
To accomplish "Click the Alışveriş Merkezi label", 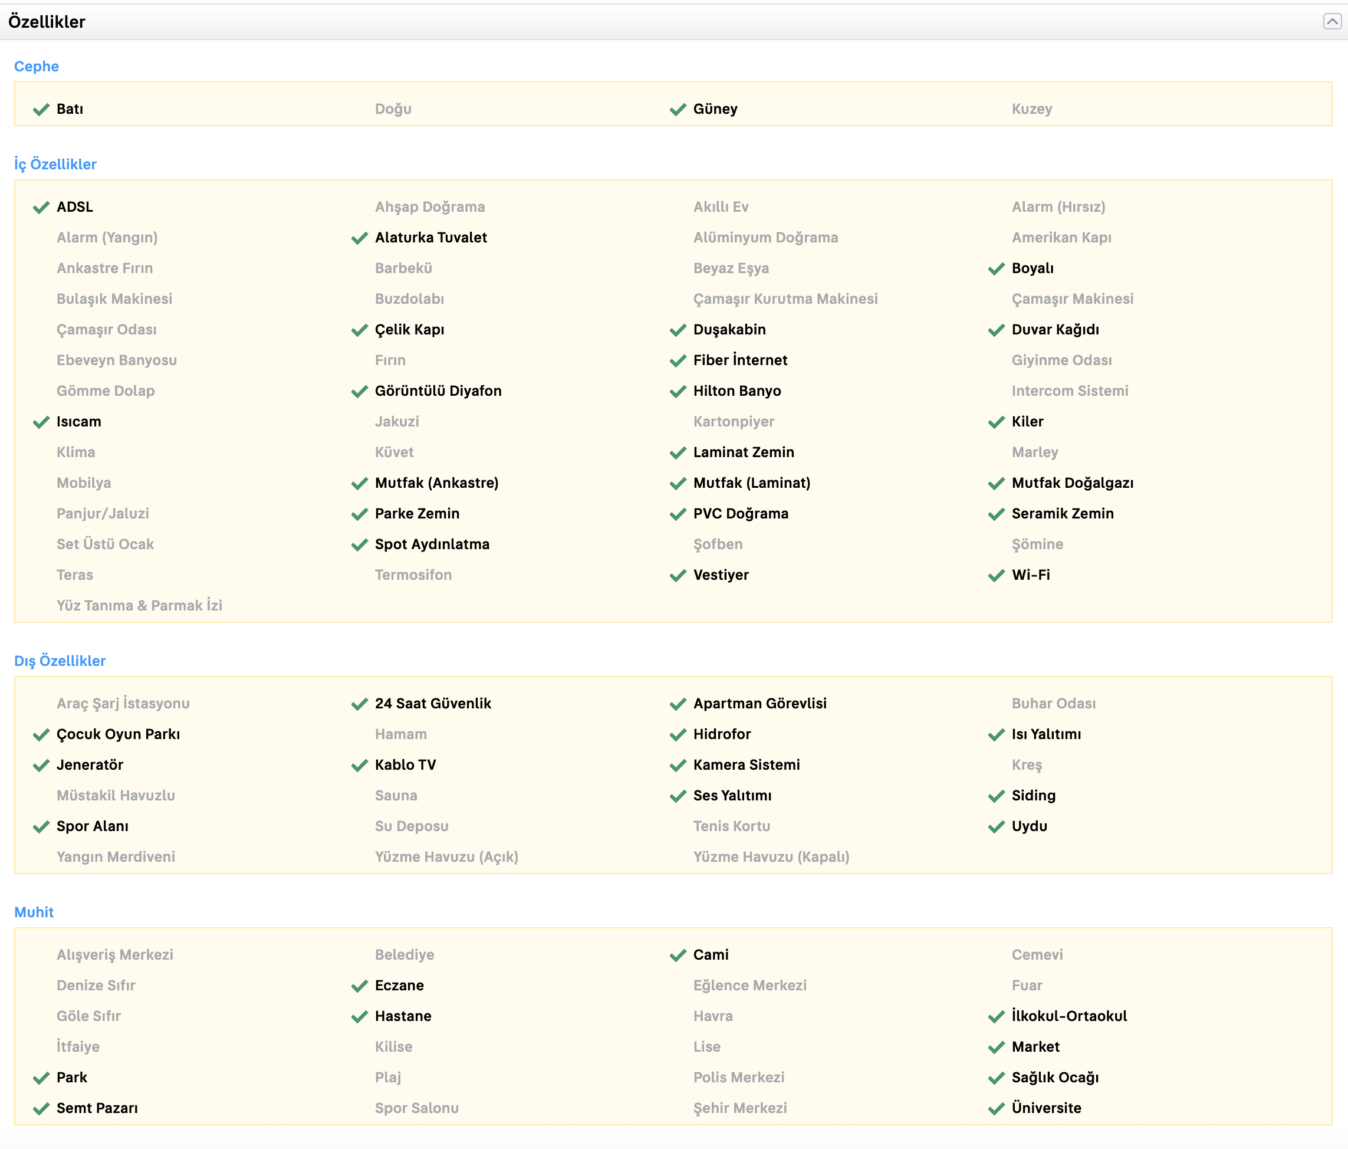I will (114, 954).
